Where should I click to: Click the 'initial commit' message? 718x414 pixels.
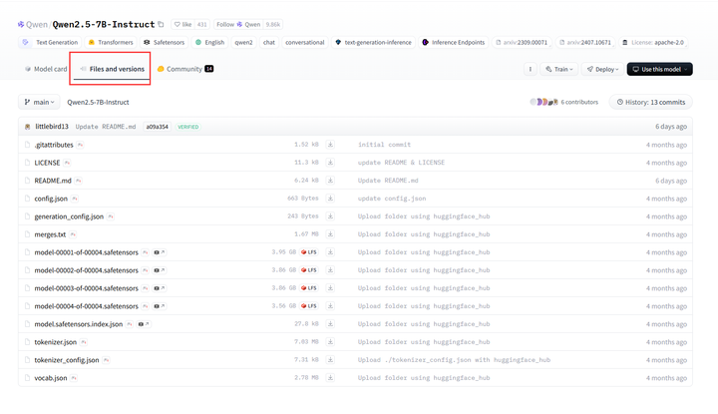pos(384,145)
